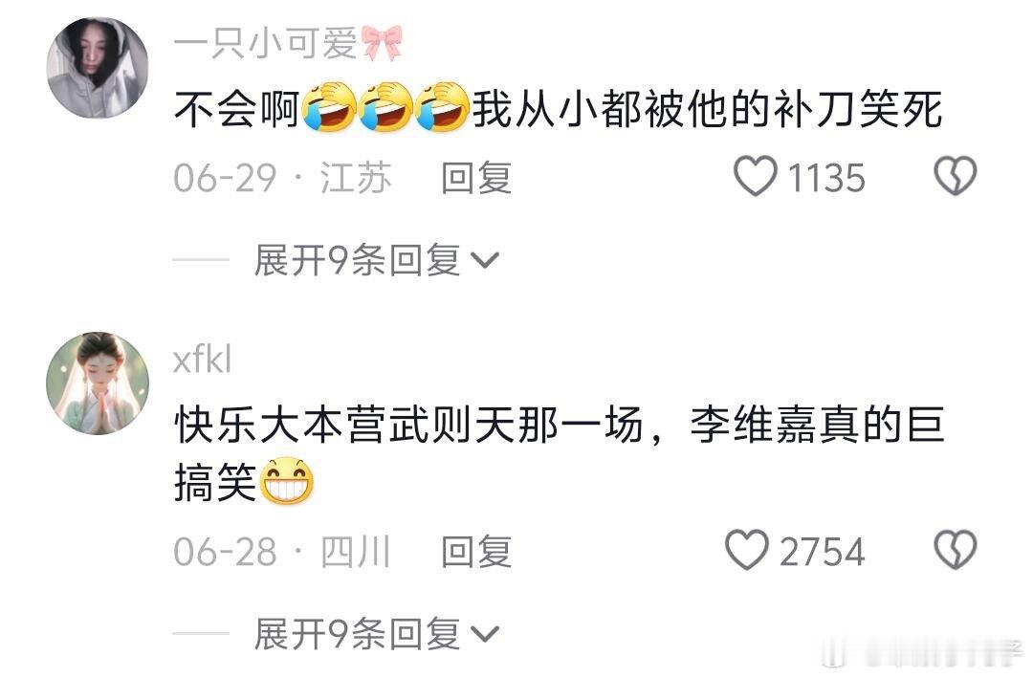This screenshot has width=1033, height=678.
Task: Open 一只小可爱's profile via username
Action: tap(266, 43)
